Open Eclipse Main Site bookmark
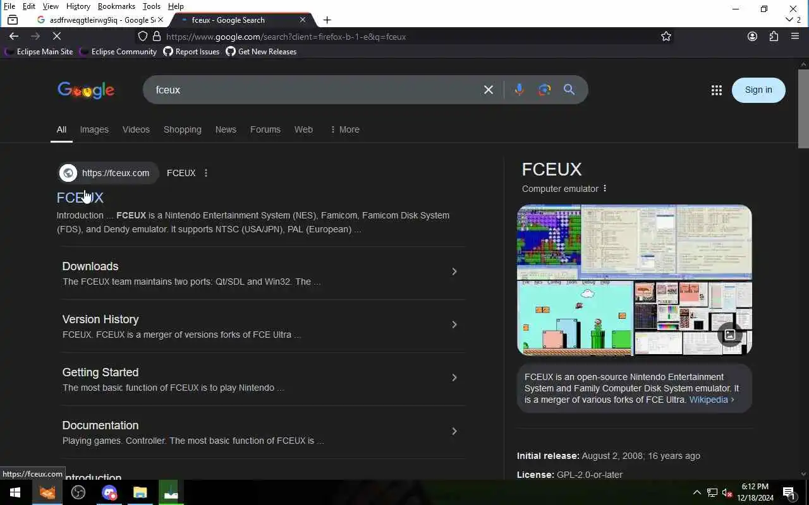The image size is (809, 505). (x=39, y=52)
